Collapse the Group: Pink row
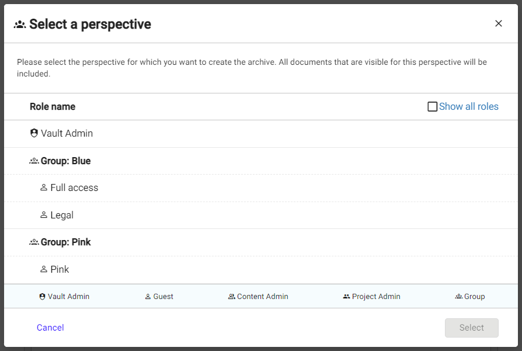Viewport: 522px width, 351px height. (65, 242)
